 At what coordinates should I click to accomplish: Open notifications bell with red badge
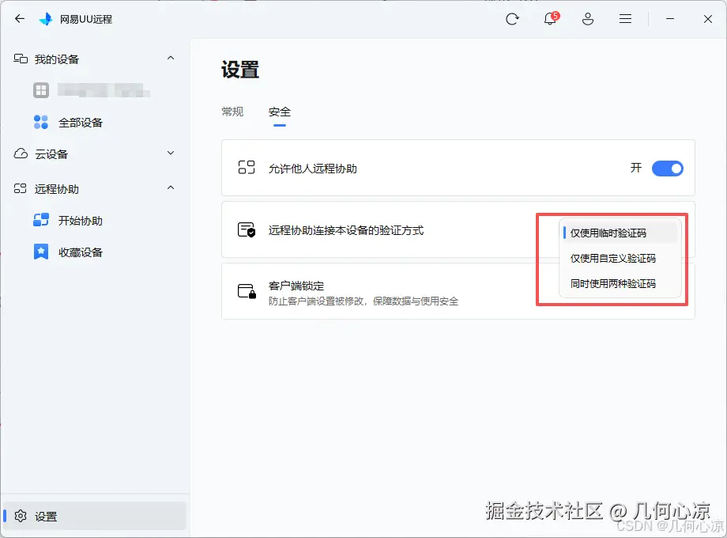pos(550,18)
